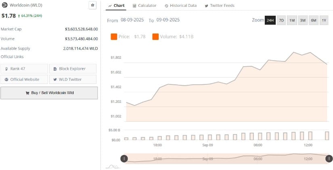
Task: Click the 64.31% (24H) change text
Action: tap(31, 16)
